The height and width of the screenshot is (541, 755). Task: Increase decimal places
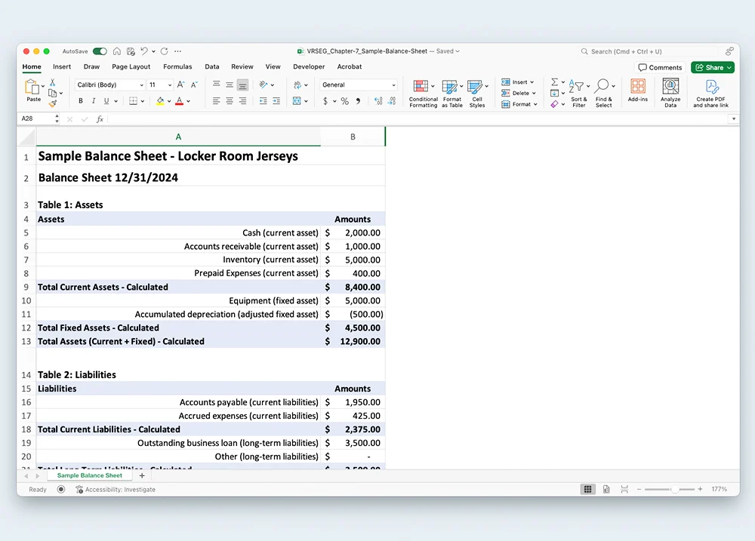(378, 101)
